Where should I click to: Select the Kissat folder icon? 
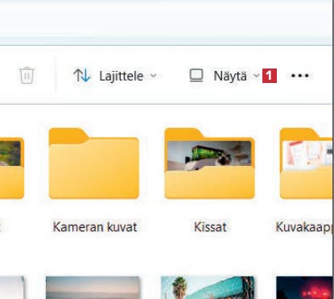[209, 164]
